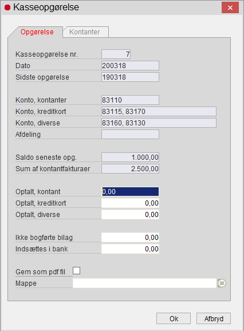Select the Optalt, diverse amount field
244x331 pixels.
(130, 215)
